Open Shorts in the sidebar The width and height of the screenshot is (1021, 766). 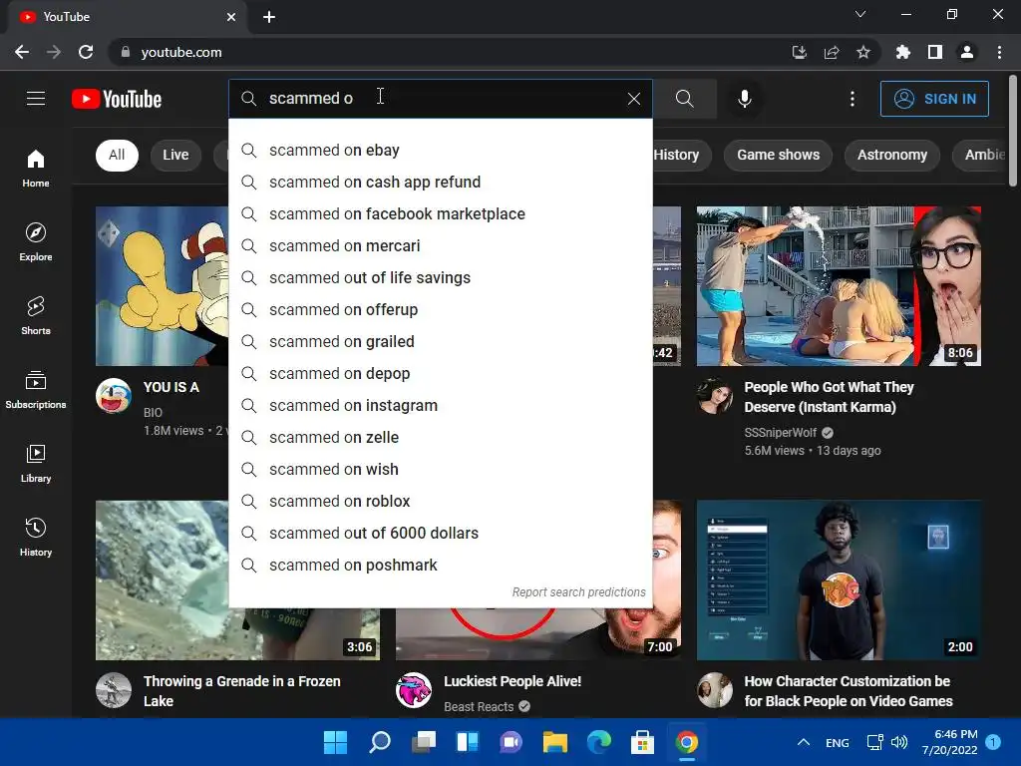coord(36,316)
